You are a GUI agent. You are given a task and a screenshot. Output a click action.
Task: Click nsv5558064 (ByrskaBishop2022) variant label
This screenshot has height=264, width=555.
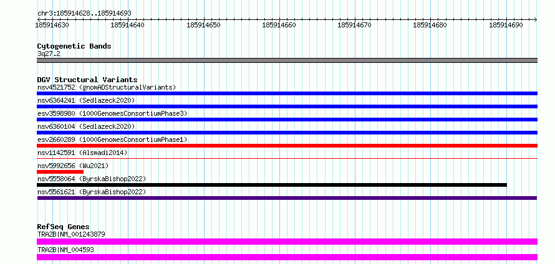92,179
